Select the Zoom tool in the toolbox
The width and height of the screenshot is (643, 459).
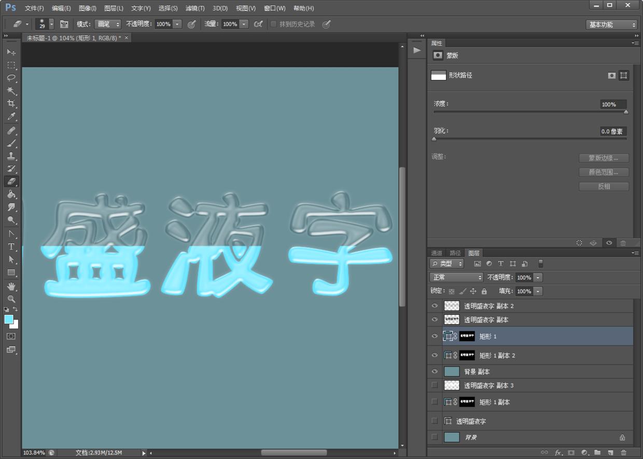click(11, 299)
